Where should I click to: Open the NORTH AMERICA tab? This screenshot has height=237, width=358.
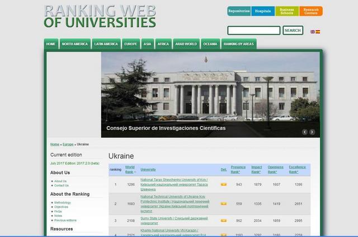[75, 44]
